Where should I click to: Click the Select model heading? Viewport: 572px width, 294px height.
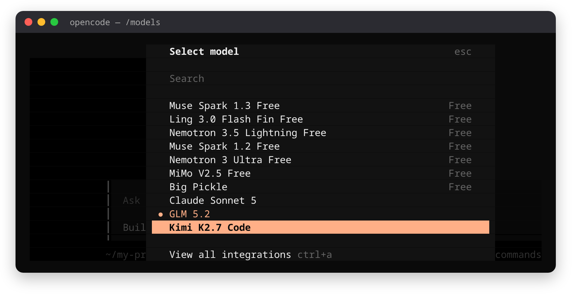[x=204, y=52]
